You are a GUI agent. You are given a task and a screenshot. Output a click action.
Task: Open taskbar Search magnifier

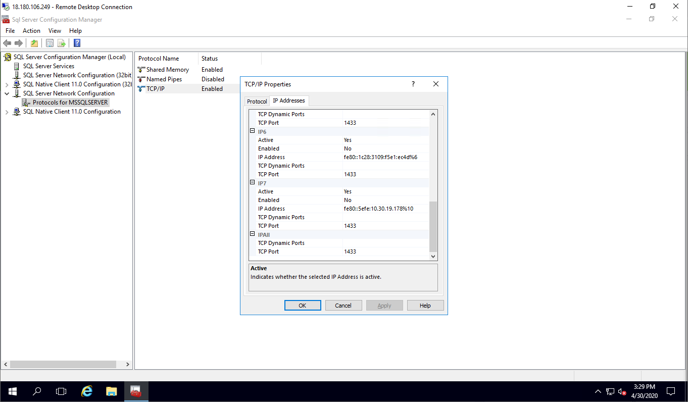click(x=37, y=391)
